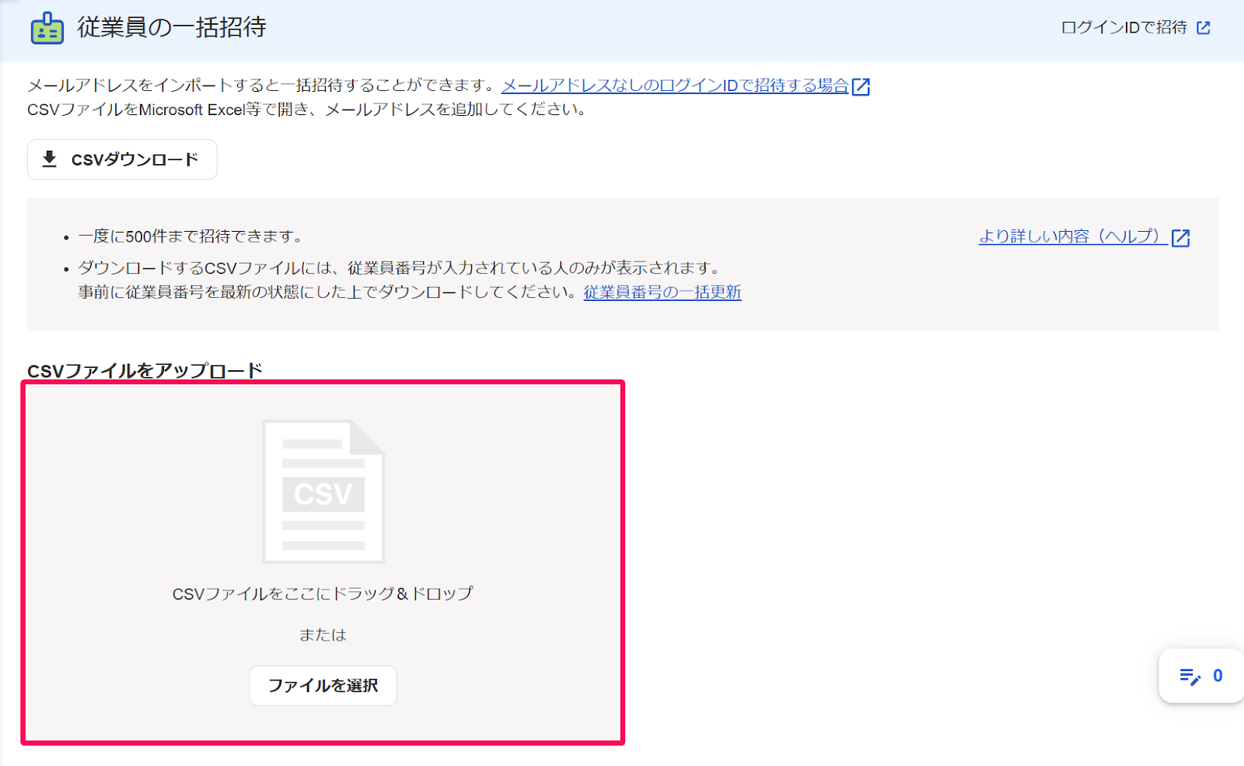1244x766 pixels.
Task: Click the ファイルを選択 button
Action: coord(323,686)
